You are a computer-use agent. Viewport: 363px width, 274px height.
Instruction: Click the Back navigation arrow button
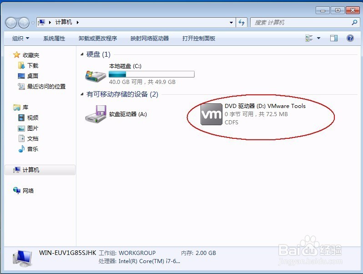[11, 23]
